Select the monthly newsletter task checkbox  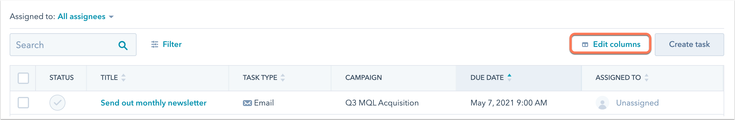pyautogui.click(x=23, y=103)
